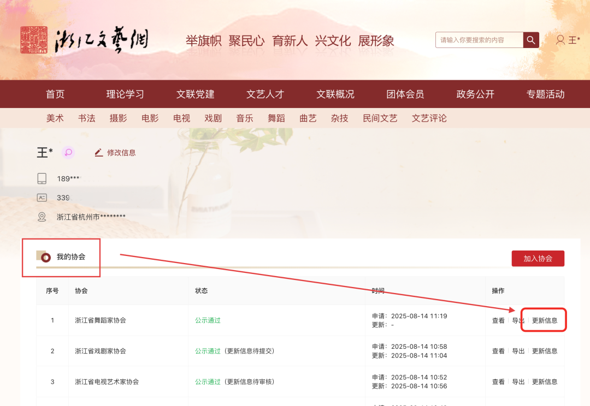Select the 民间文艺 category
590x406 pixels.
(380, 118)
